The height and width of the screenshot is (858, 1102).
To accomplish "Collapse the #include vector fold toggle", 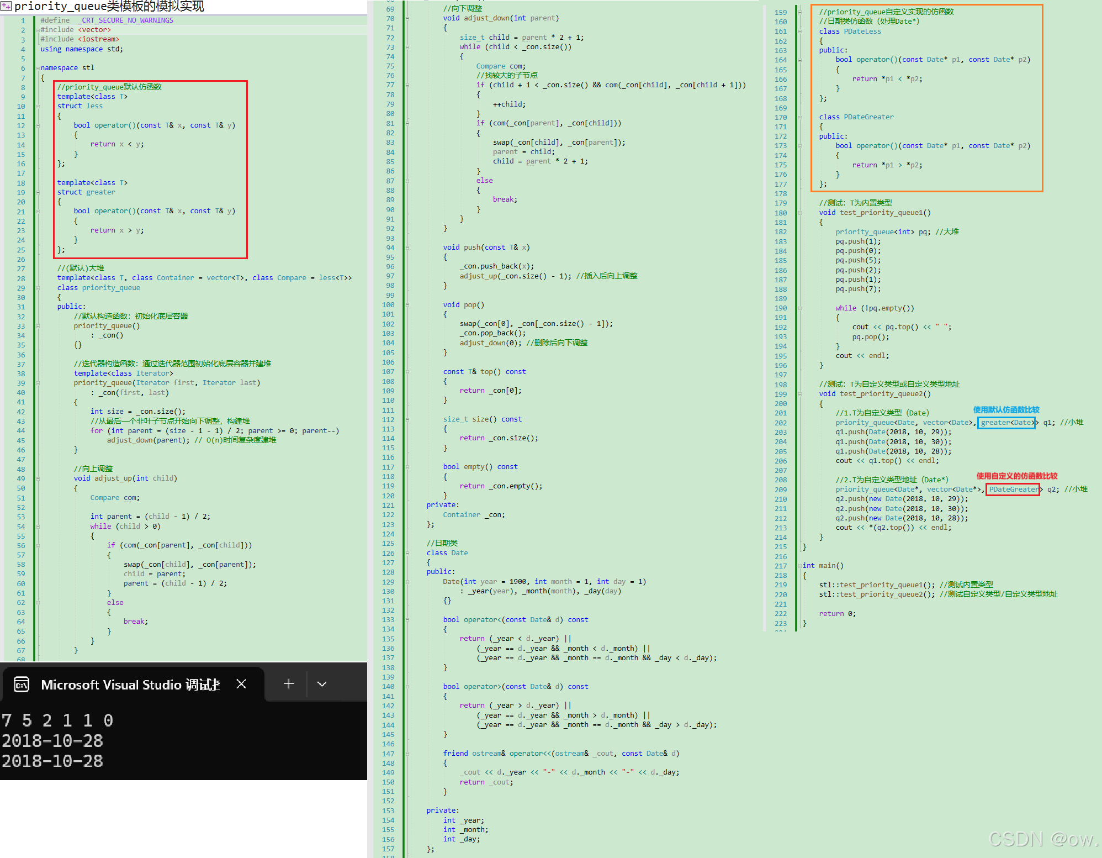I will 38,30.
